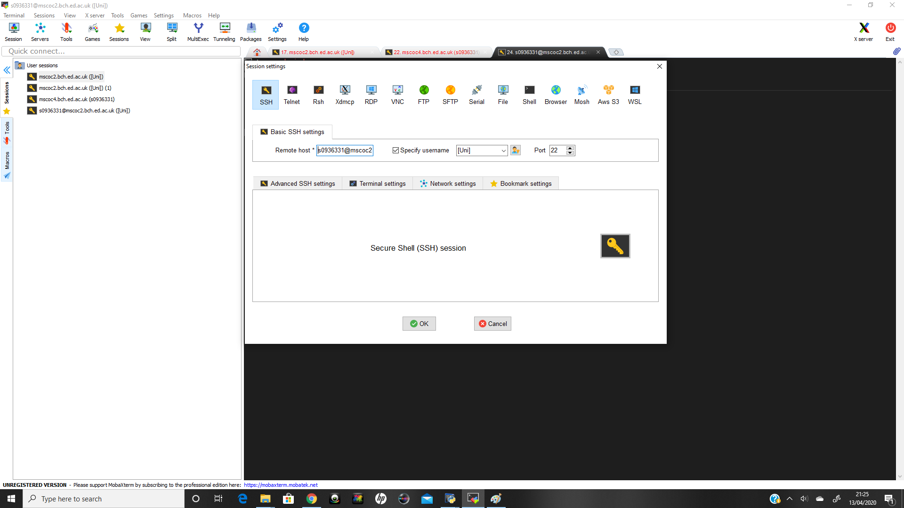Select the Rsh session type
Viewport: 904px width, 508px height.
318,95
